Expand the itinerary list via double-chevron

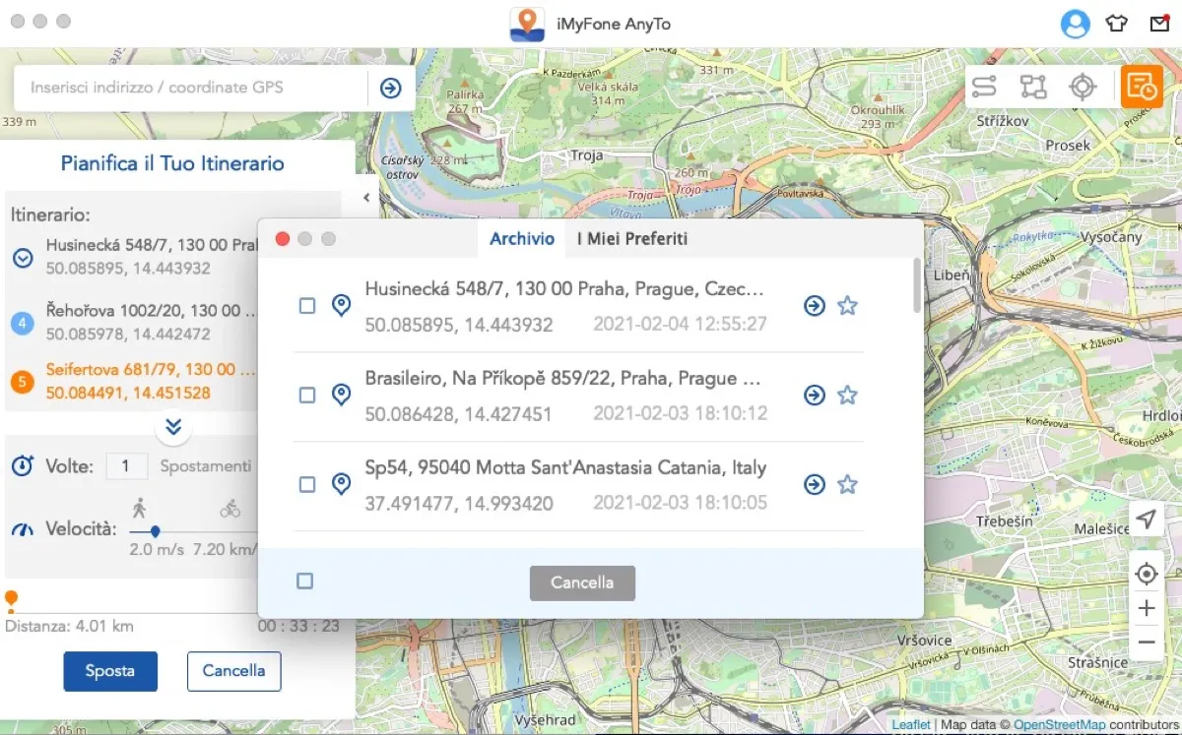[x=173, y=427]
